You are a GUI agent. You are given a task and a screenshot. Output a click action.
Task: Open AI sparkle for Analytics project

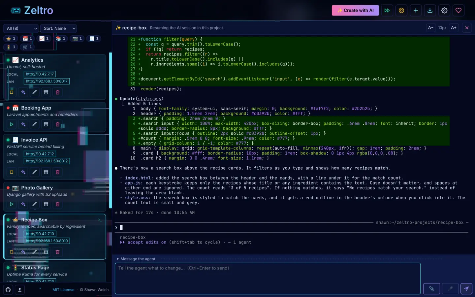[x=23, y=92]
